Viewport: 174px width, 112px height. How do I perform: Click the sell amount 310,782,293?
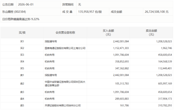[165, 106]
